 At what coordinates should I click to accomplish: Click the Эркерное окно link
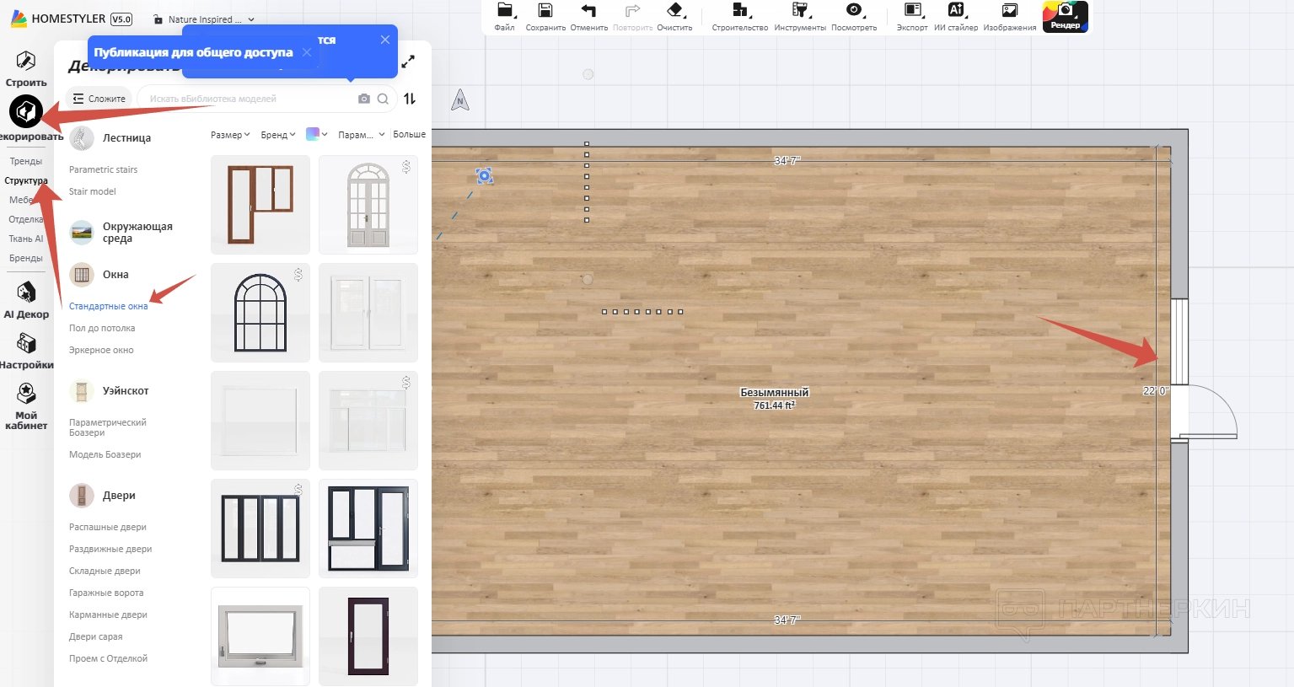101,350
